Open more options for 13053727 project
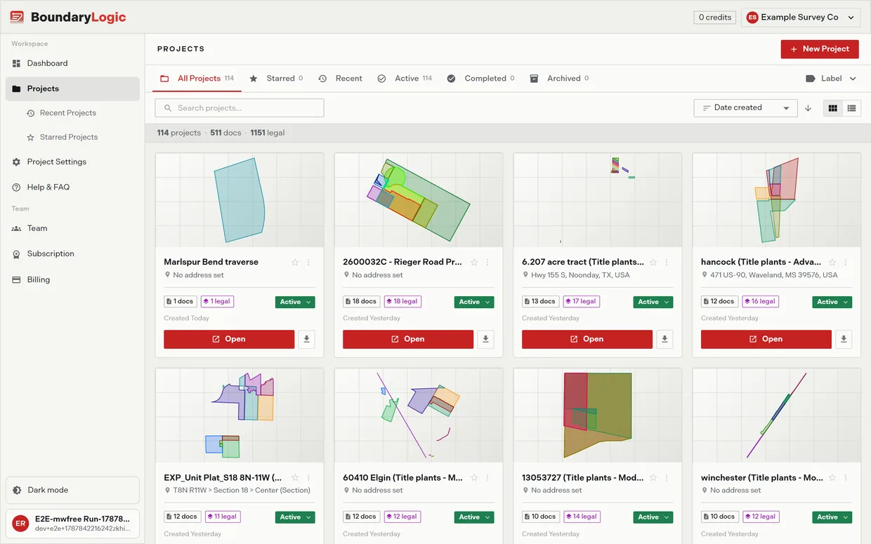Image resolution: width=871 pixels, height=544 pixels. pos(667,478)
